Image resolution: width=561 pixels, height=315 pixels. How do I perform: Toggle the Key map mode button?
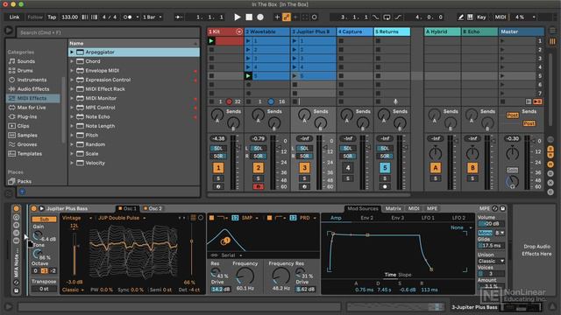point(481,17)
